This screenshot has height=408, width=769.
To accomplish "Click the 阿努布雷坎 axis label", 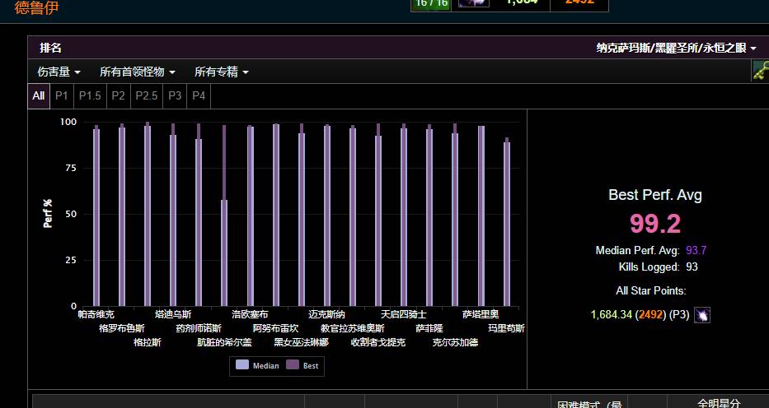I will pos(275,328).
